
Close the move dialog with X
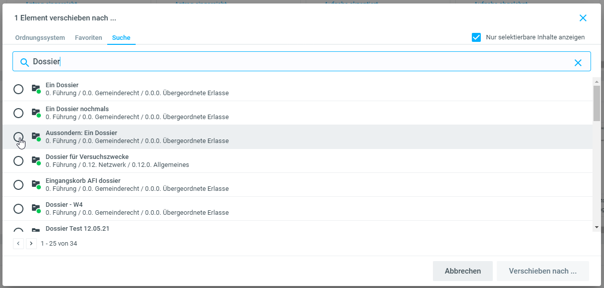pyautogui.click(x=583, y=18)
